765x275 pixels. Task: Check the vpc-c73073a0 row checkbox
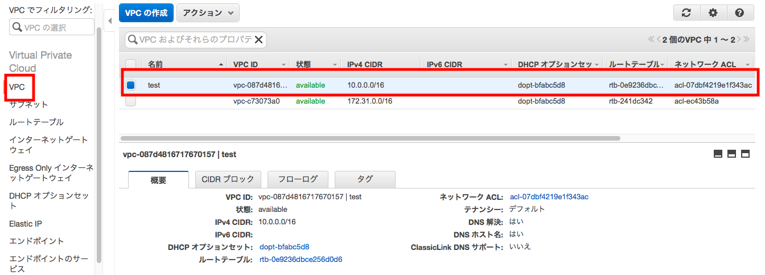[x=131, y=101]
